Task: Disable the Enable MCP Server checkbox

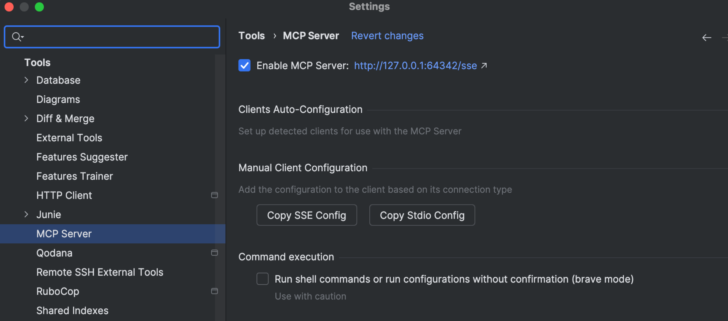Action: [x=244, y=66]
